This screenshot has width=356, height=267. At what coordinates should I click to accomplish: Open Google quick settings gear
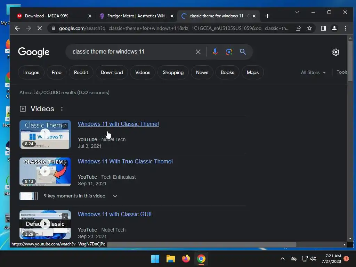pyautogui.click(x=335, y=52)
